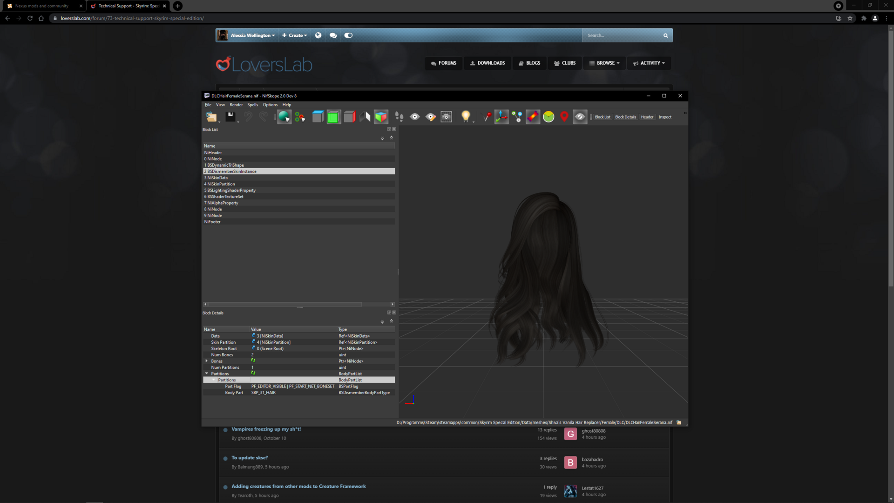
Task: Select 5 BSLightingShaderProperty block
Action: click(299, 190)
